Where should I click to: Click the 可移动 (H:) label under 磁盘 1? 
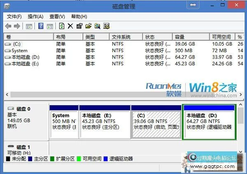pyautogui.click(x=19, y=153)
